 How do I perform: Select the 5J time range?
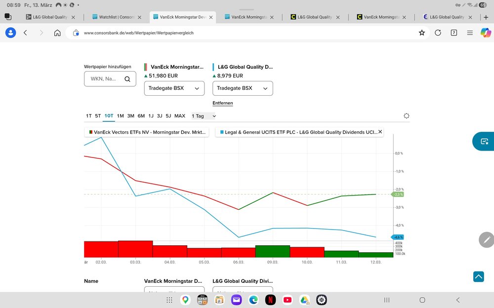(168, 116)
